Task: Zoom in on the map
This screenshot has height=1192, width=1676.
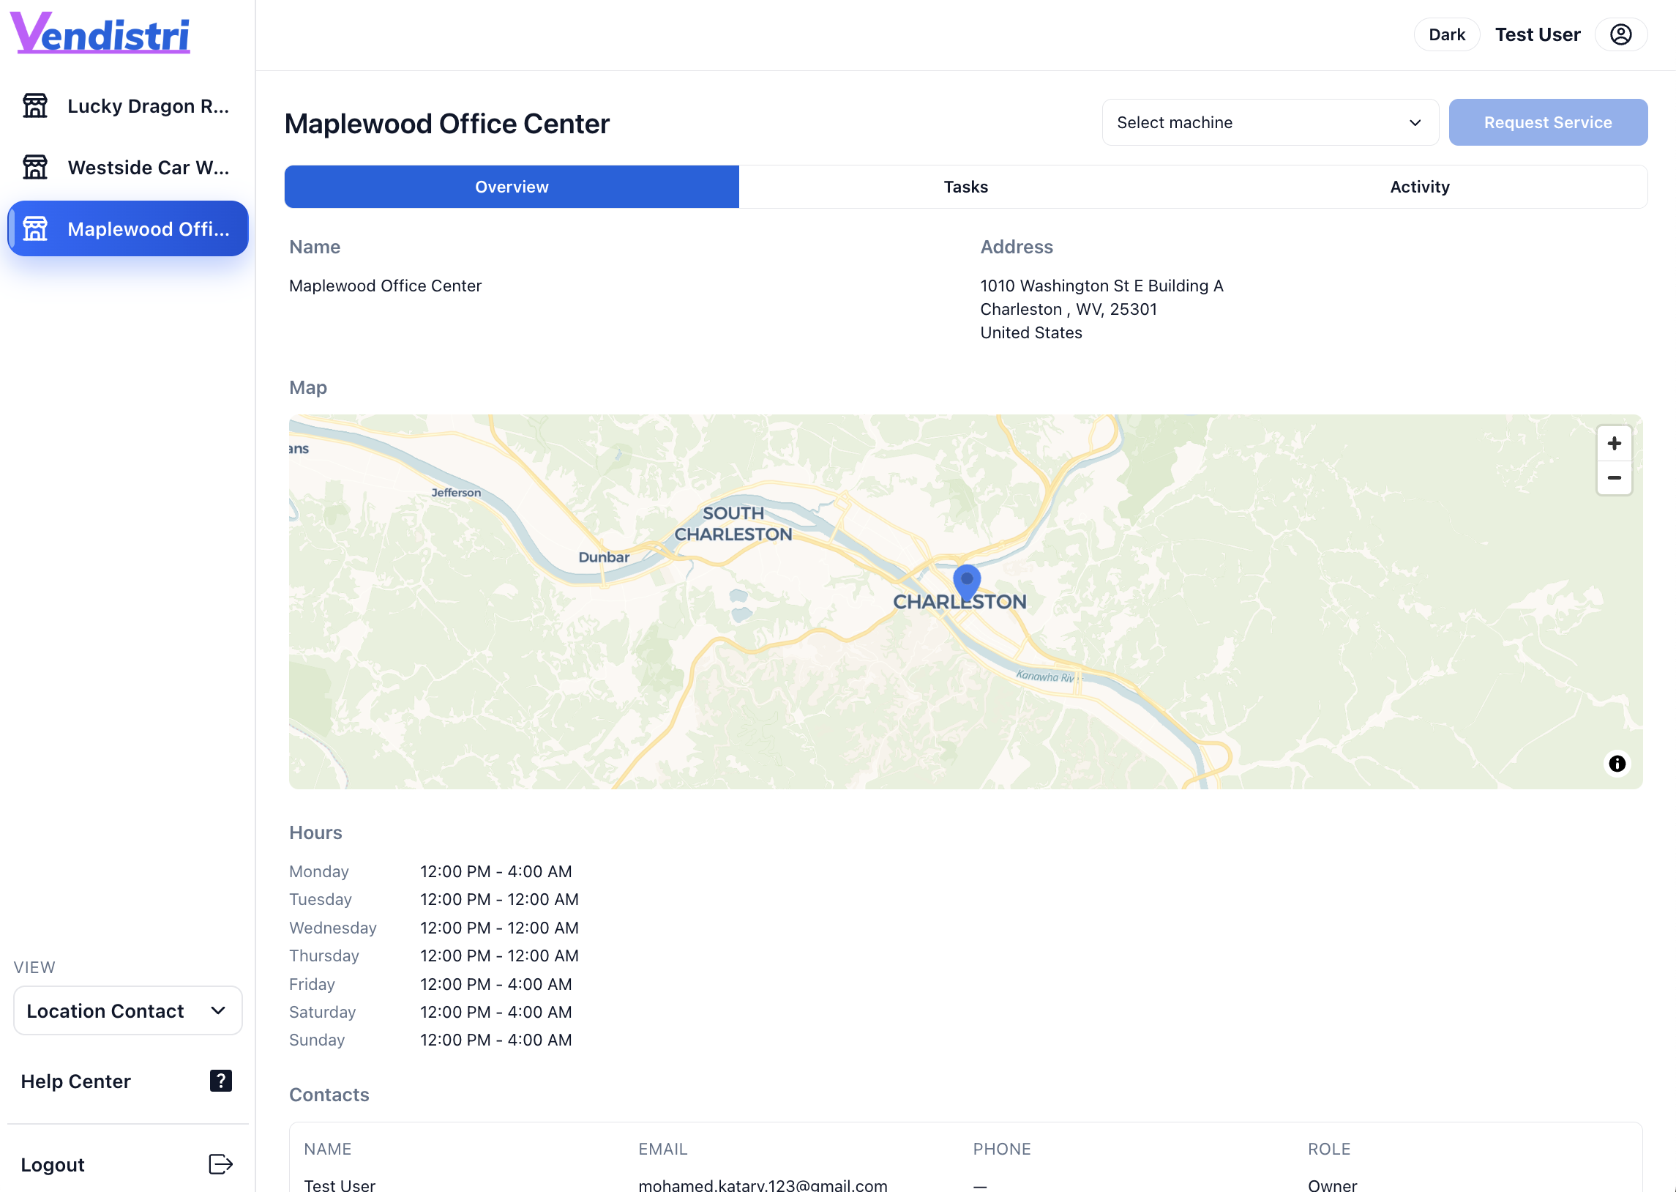Action: click(1614, 442)
